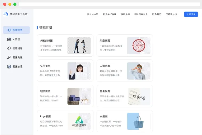This screenshot has height=135, width=202.
Task: Click the description 手写签名一键生成电子签名
Action: 112,98
